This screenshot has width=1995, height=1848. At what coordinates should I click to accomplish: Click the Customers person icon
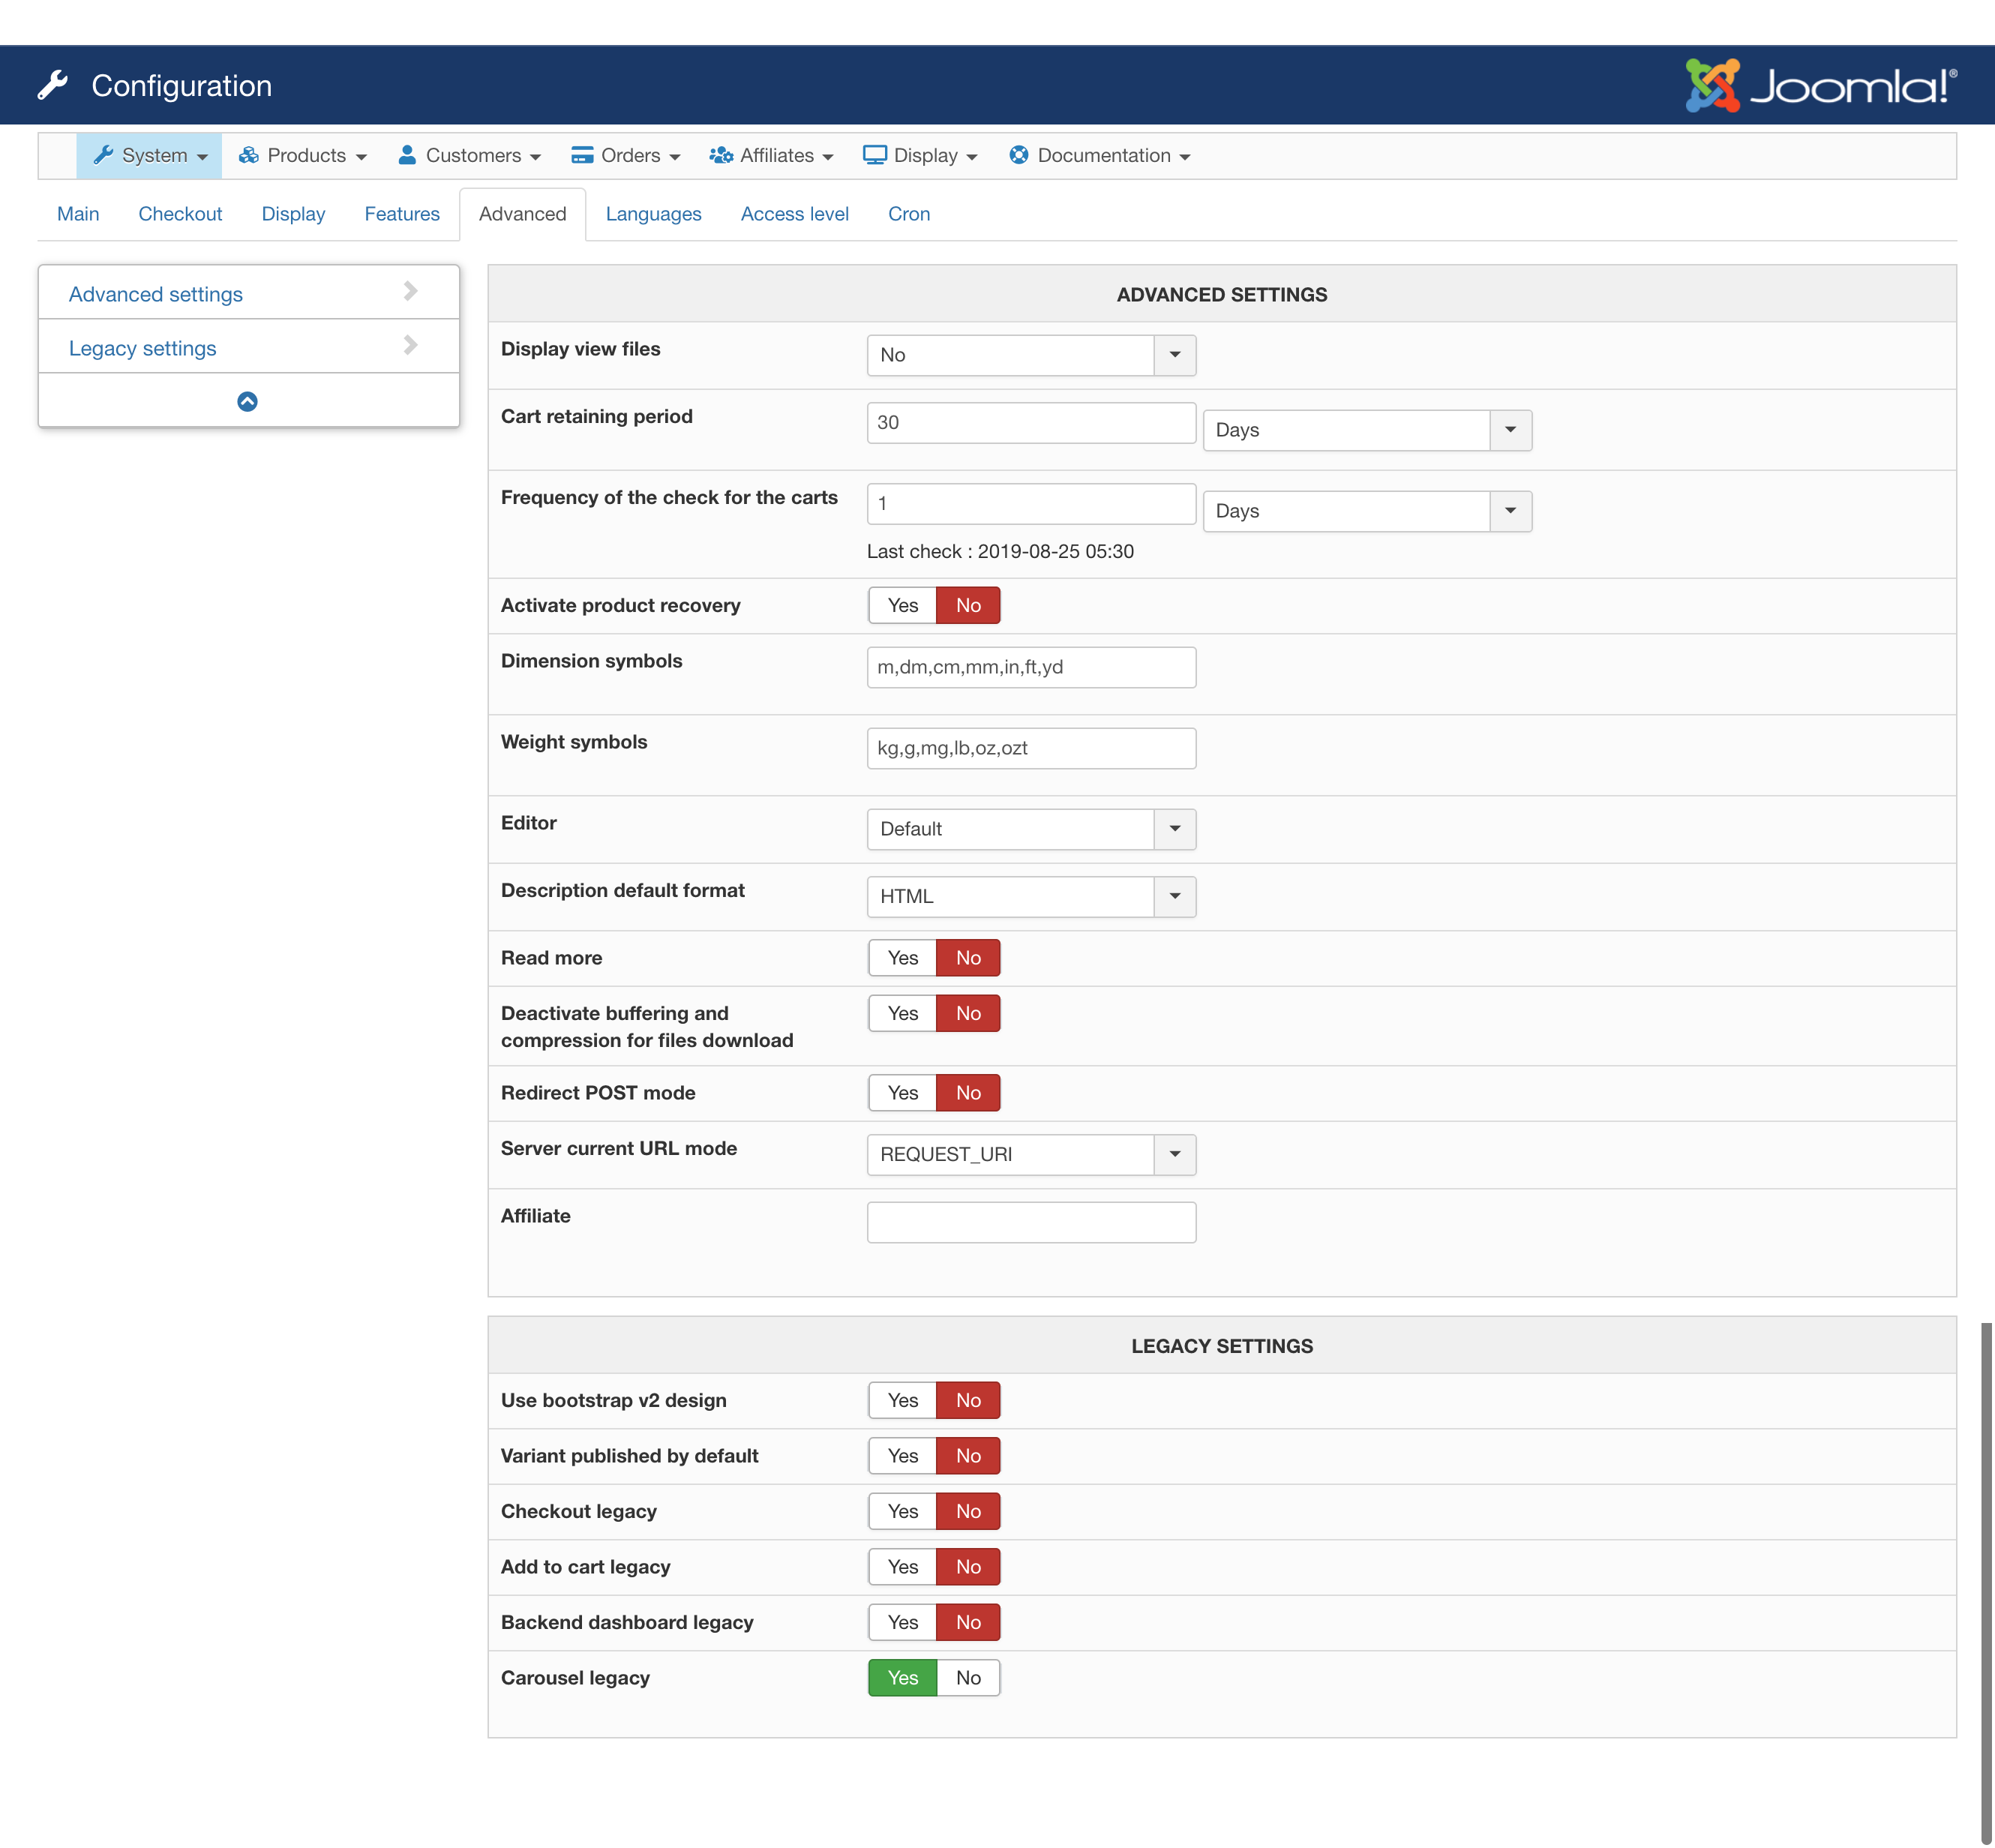click(407, 155)
